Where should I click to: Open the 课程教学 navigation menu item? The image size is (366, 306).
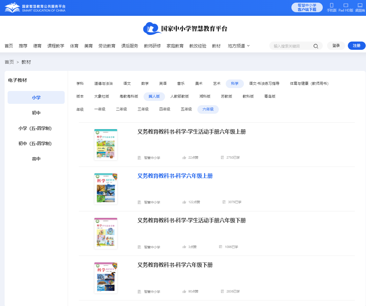[56, 46]
